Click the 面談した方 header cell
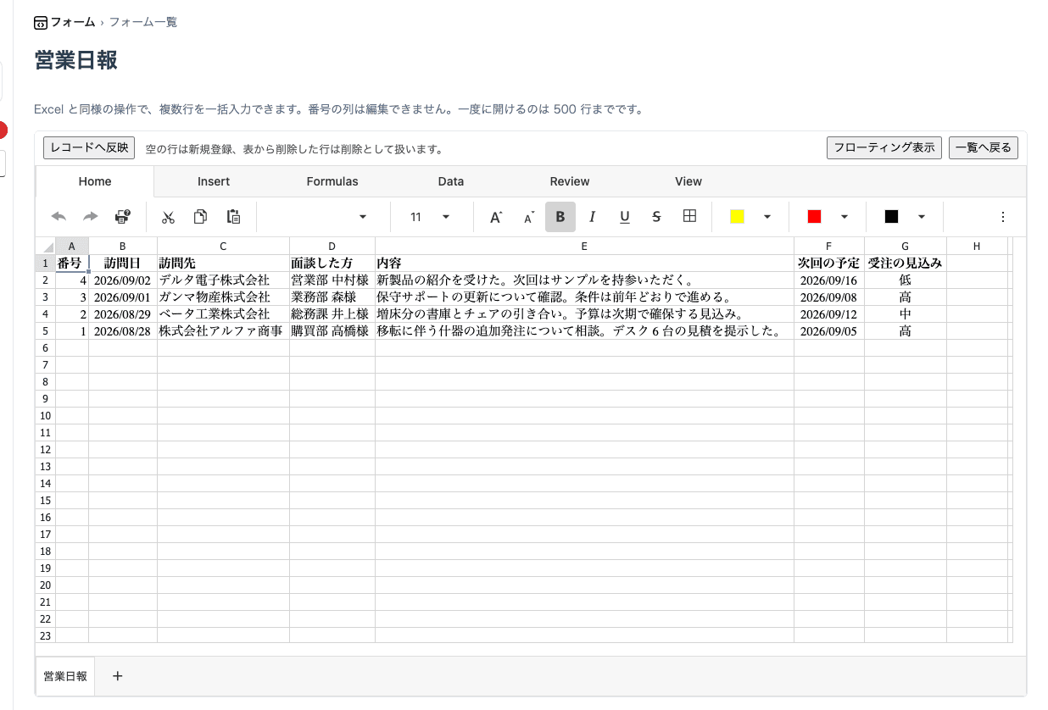The height and width of the screenshot is (710, 1048). [x=332, y=263]
